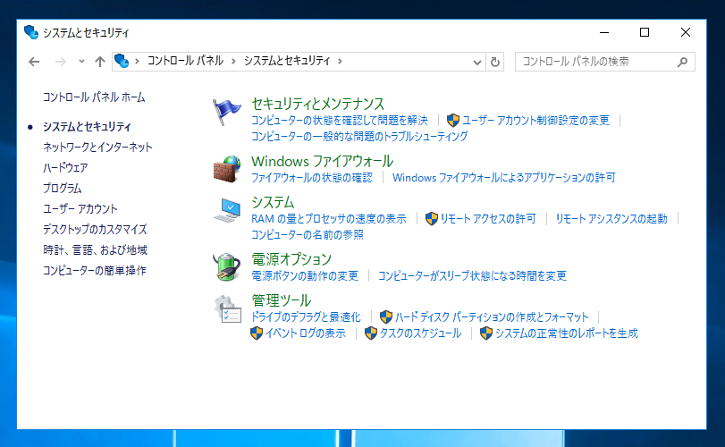The width and height of the screenshot is (725, 447).
Task: Open システムの正常性のレポートを生成 link
Action: coord(567,333)
